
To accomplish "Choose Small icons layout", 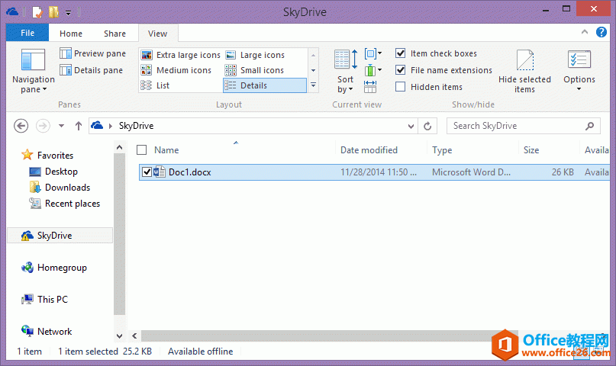I will [255, 70].
